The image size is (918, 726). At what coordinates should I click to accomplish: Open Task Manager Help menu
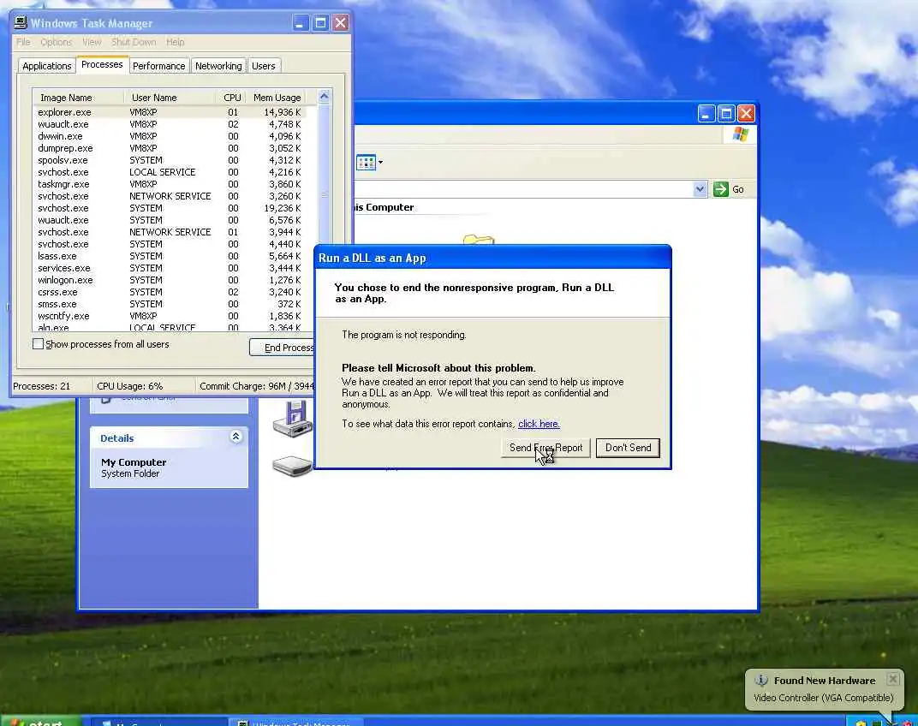pos(175,42)
